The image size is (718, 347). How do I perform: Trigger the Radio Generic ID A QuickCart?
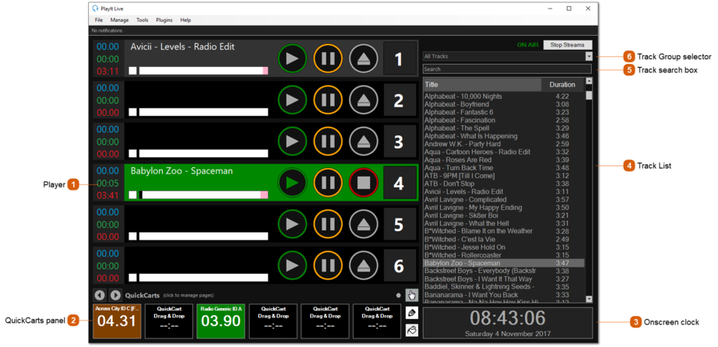221,321
